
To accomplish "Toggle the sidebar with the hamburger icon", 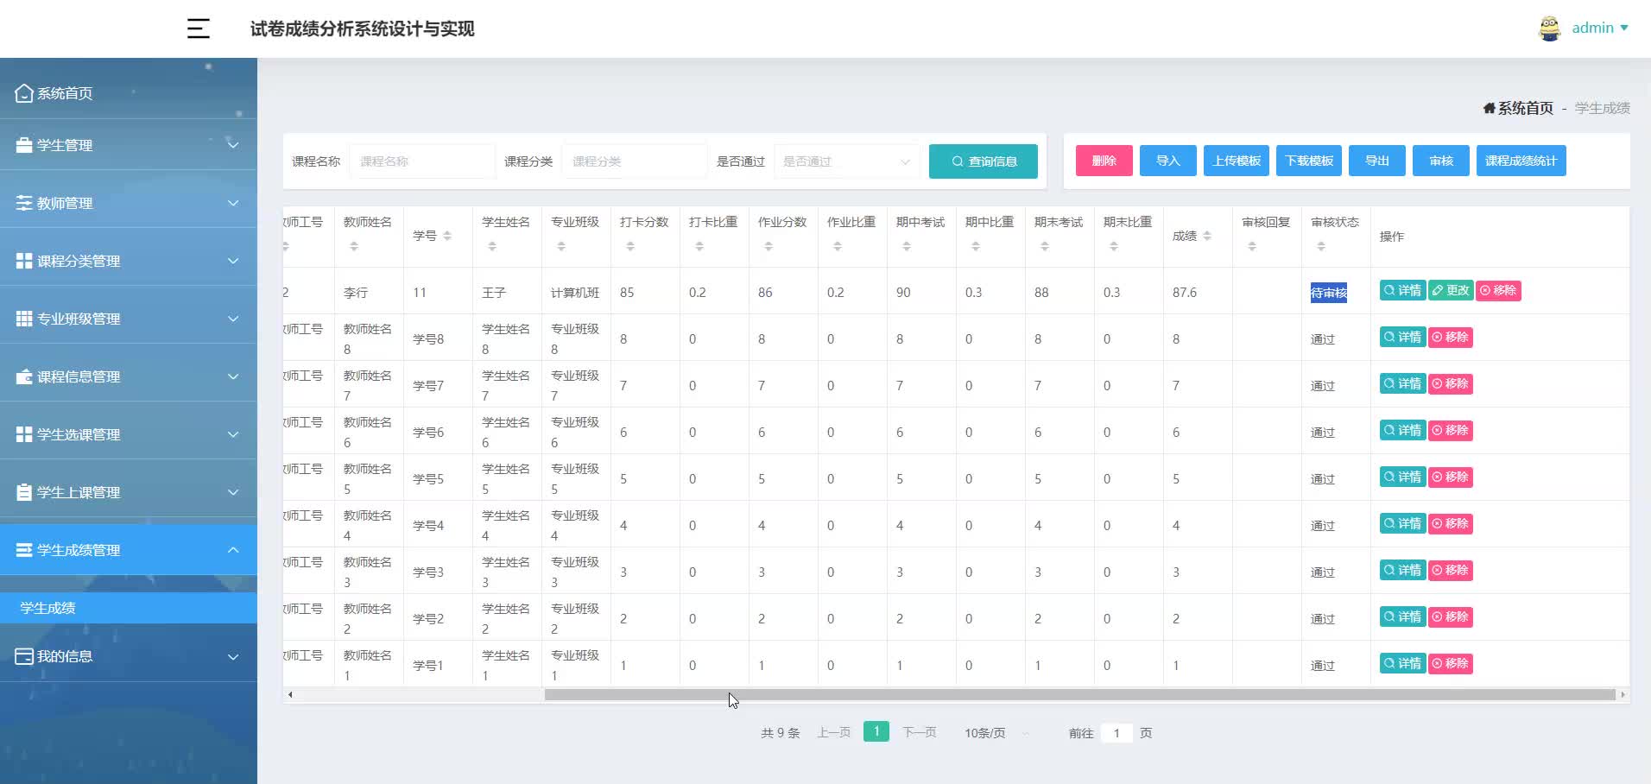I will pos(198,28).
